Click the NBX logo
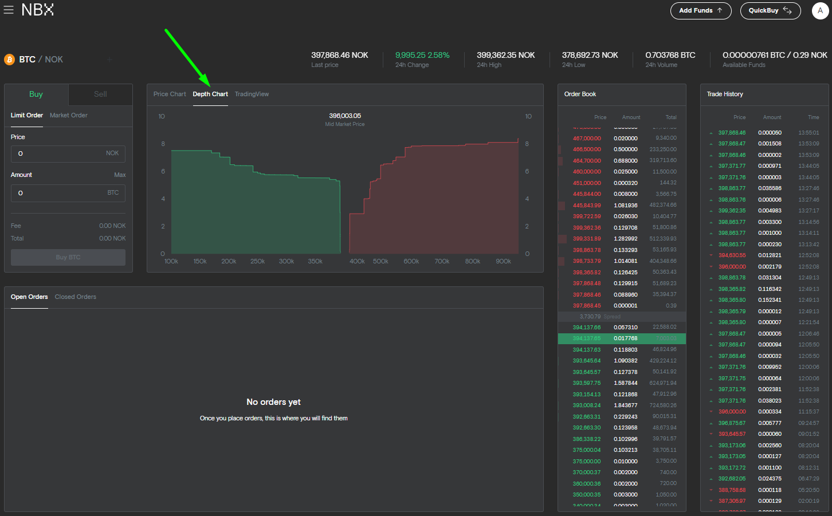 [38, 10]
